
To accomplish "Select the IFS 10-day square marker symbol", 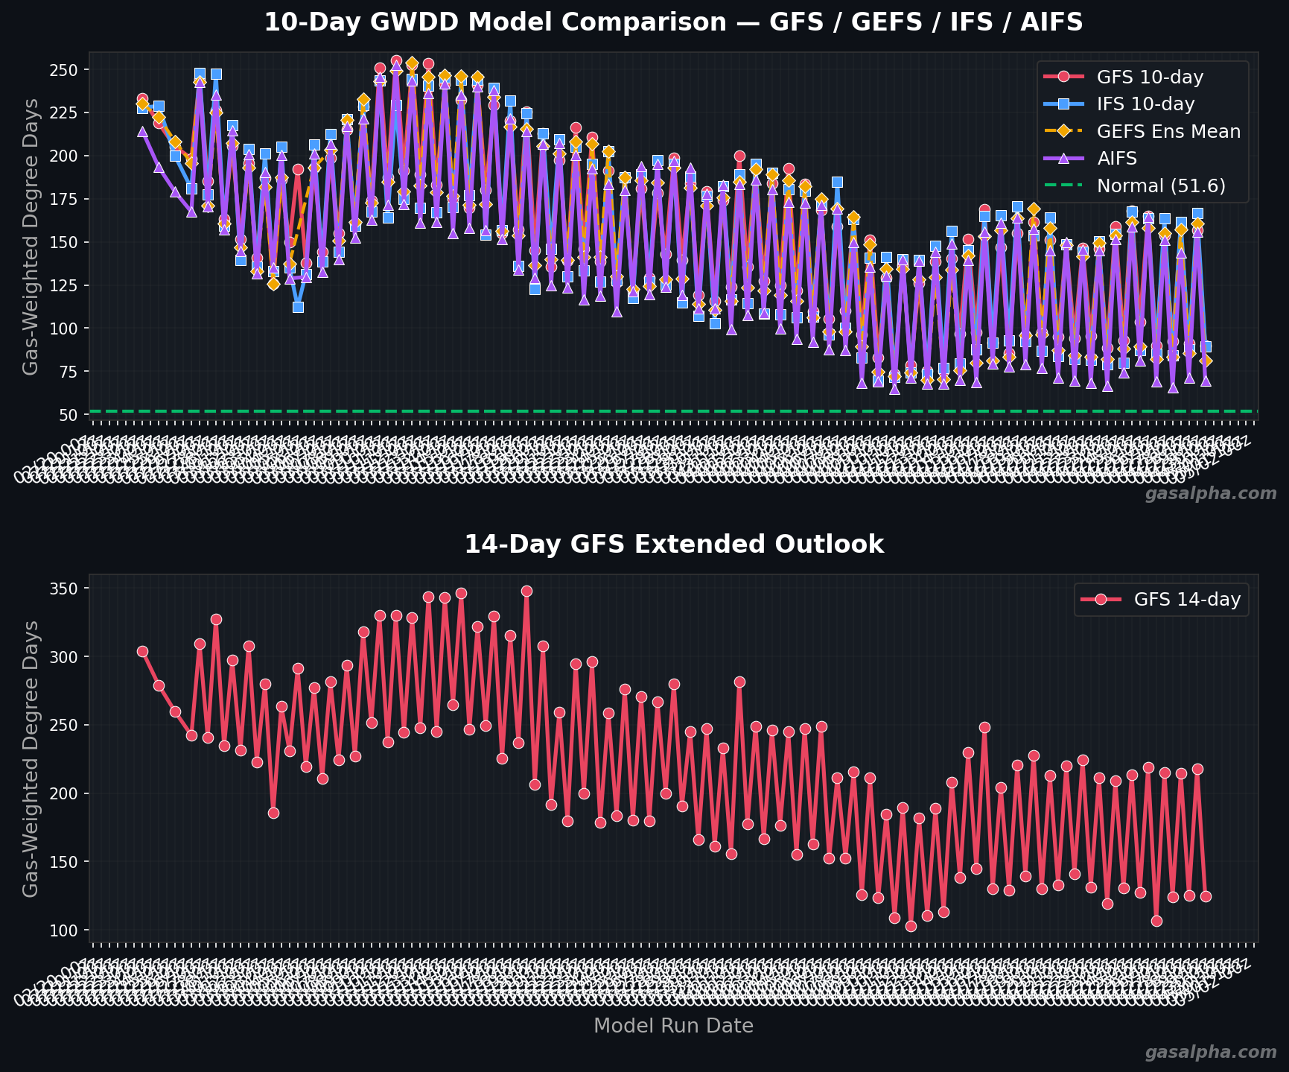I will (1064, 104).
